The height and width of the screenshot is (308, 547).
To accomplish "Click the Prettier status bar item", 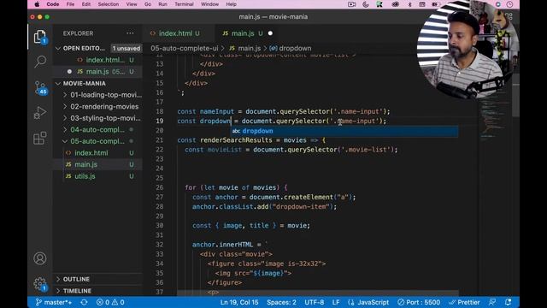I will 464,302.
